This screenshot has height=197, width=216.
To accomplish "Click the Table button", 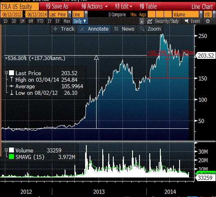I will click(148, 6).
